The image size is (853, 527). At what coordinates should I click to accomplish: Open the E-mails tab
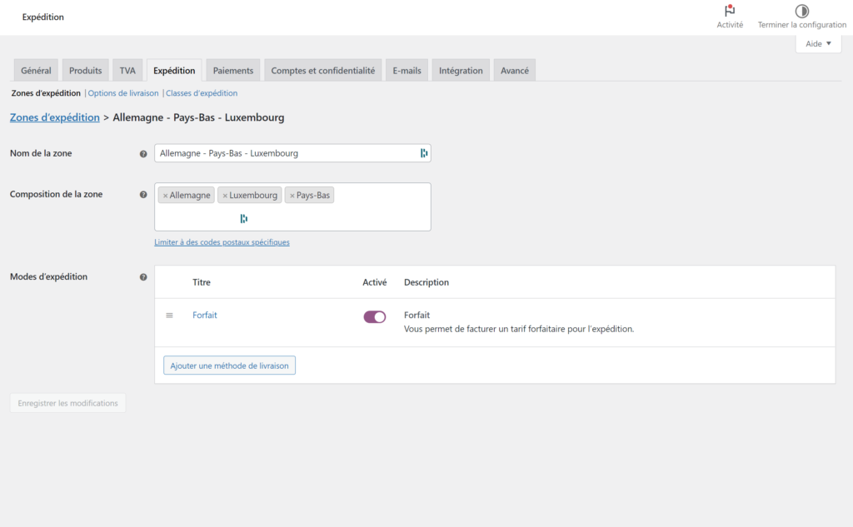pyautogui.click(x=407, y=70)
